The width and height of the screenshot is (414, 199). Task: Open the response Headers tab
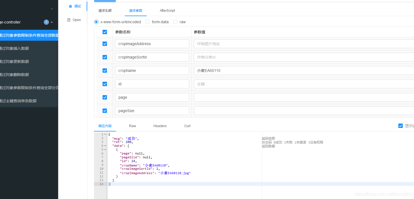point(160,126)
